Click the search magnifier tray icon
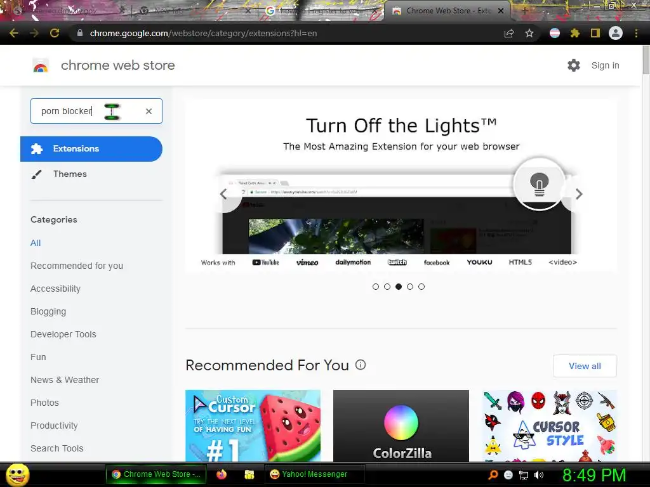The height and width of the screenshot is (487, 650). tap(493, 475)
